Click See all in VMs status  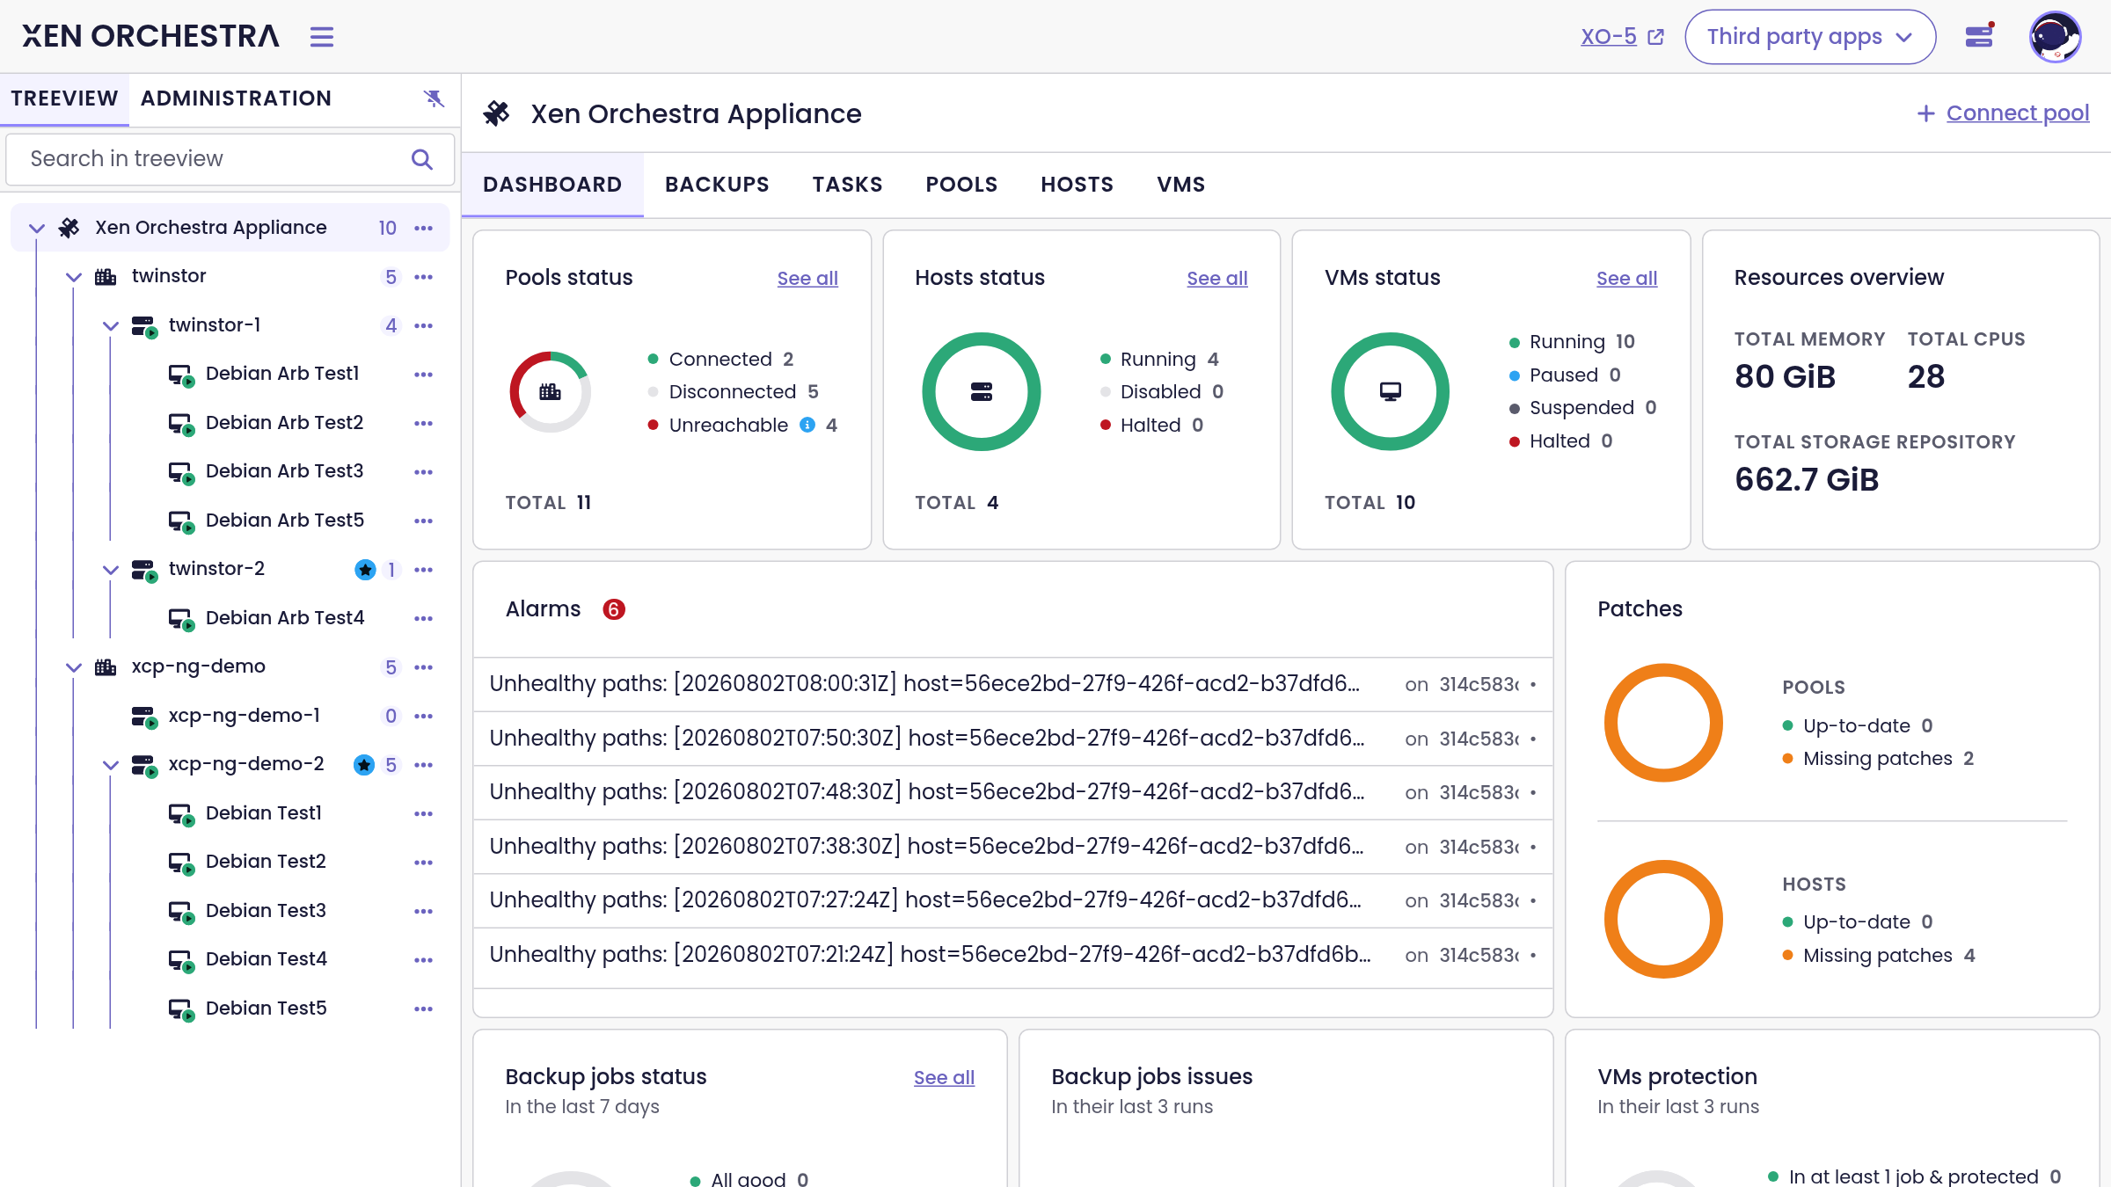click(1627, 279)
